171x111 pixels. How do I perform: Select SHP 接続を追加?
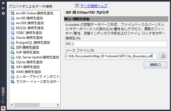click(x=28, y=52)
